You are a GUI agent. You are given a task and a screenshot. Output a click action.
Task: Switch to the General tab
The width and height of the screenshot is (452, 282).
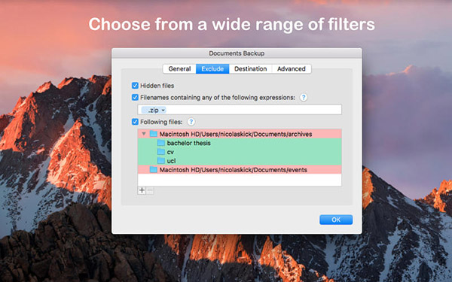click(179, 68)
